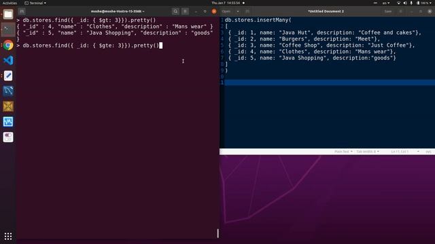Expand the Open recent files arrow

click(238, 12)
